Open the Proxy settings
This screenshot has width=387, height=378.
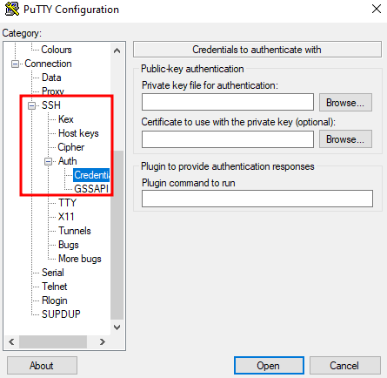52,91
